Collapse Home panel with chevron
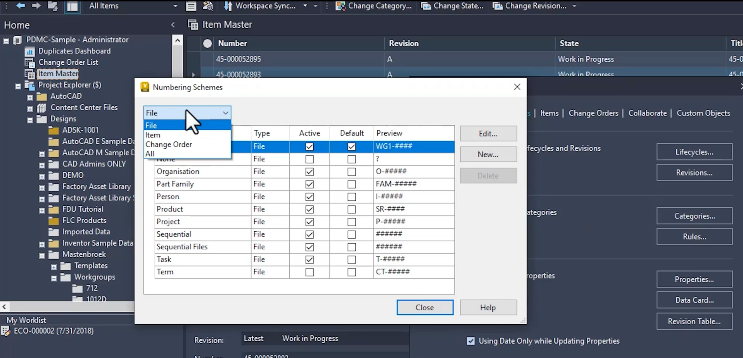 173,25
